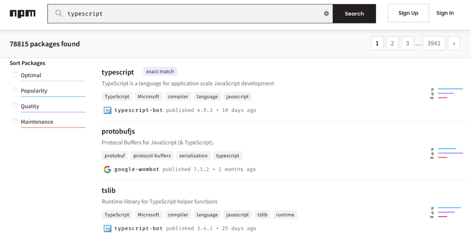This screenshot has width=471, height=239.
Task: Click the google-wombot Google avatar icon
Action: click(107, 169)
